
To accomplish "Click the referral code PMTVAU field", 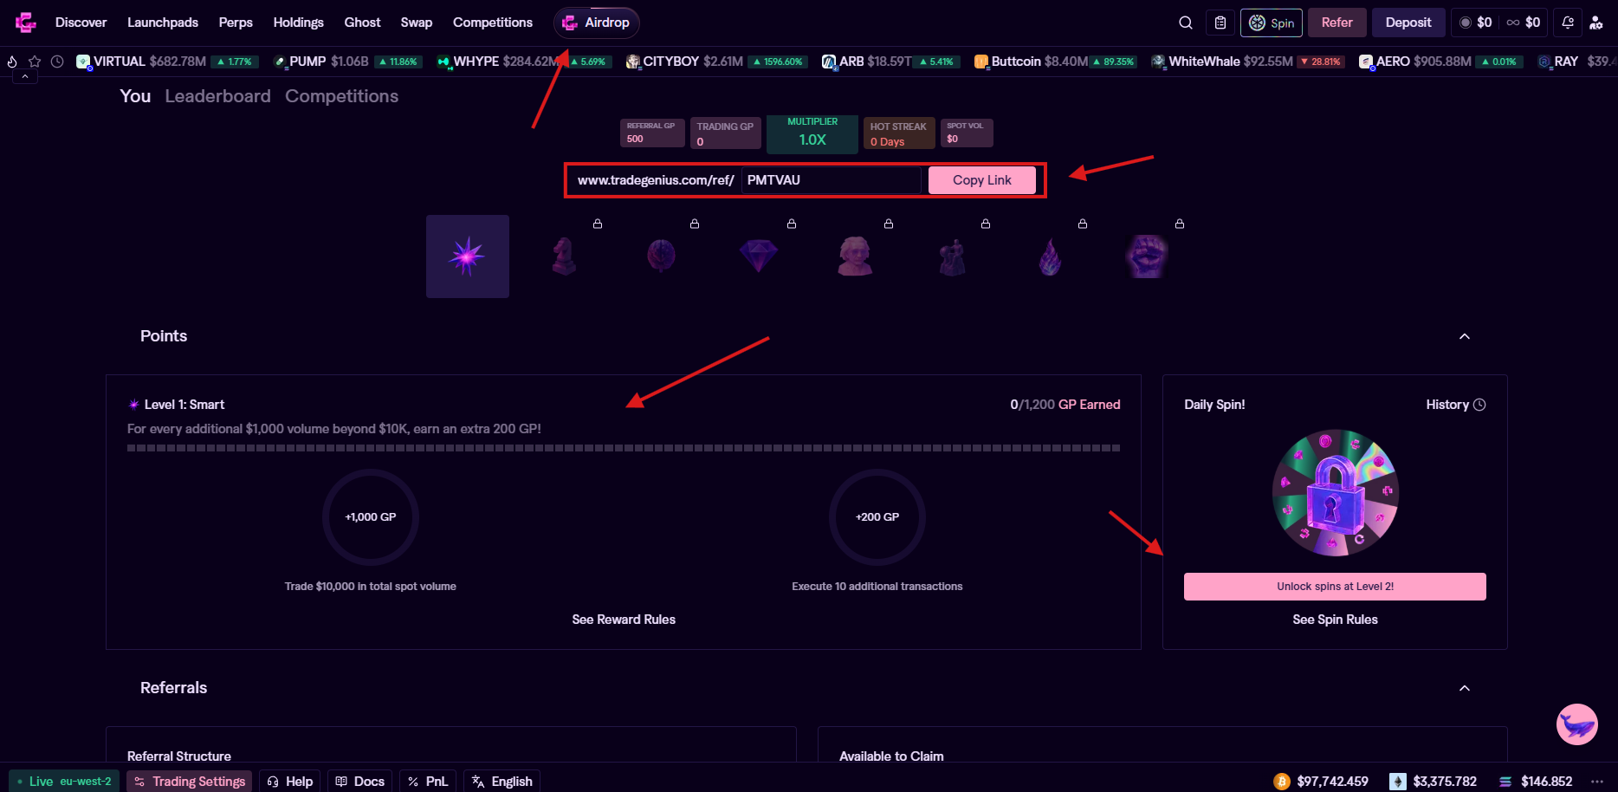I will 831,180.
